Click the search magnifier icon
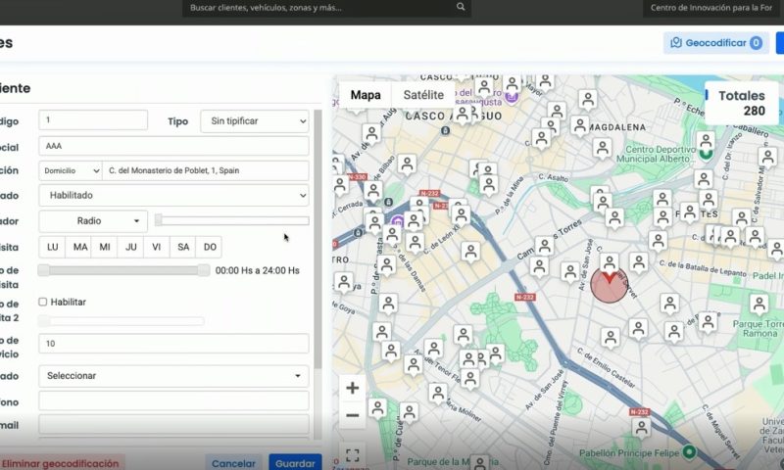This screenshot has height=470, width=784. click(x=461, y=7)
